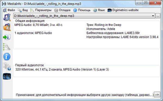
Task: Click the "Примечание" note text at bottom
Action: click(84, 95)
